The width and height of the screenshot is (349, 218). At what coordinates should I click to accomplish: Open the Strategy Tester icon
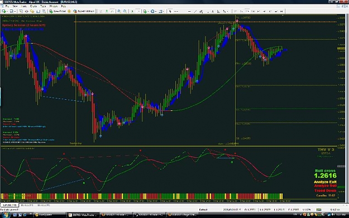pos(44,11)
